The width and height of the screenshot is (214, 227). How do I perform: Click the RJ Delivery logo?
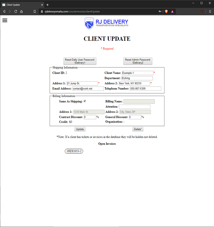click(106, 23)
